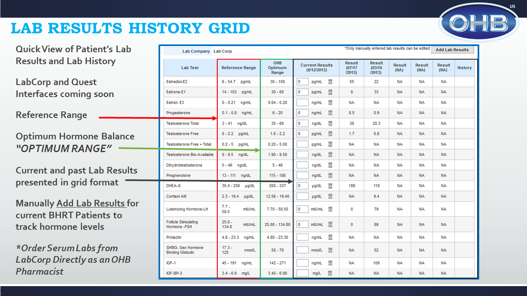Open calculator icon in IGF-1 row
The height and width of the screenshot is (296, 527).
330,263
